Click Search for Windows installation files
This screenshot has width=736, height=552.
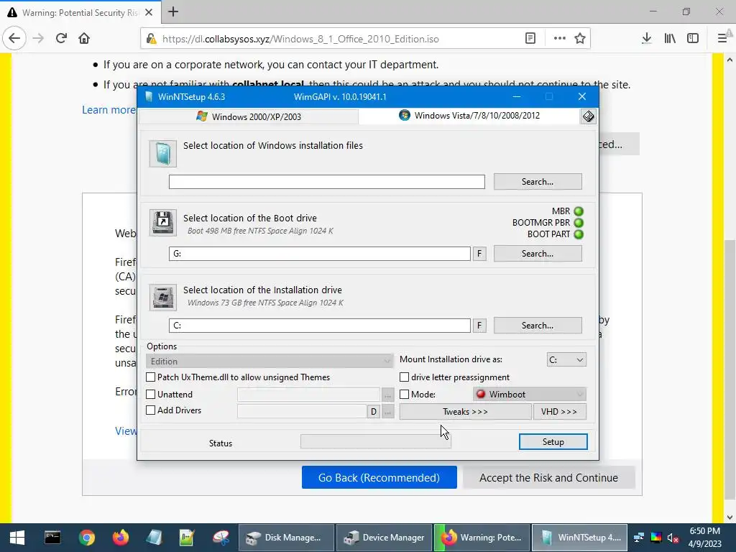[x=538, y=182]
